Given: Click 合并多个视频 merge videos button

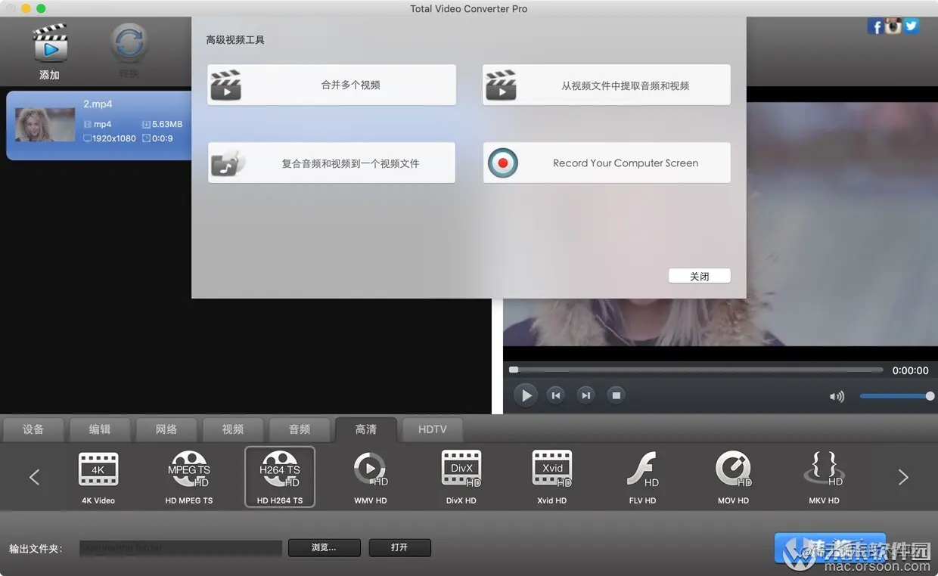Looking at the screenshot, I should (332, 85).
